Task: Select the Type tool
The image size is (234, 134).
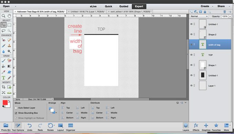Action: coord(3,78)
